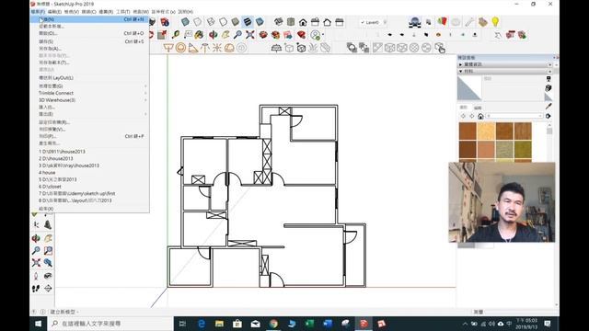Expand the 3D Warehouse submenu

click(x=90, y=100)
